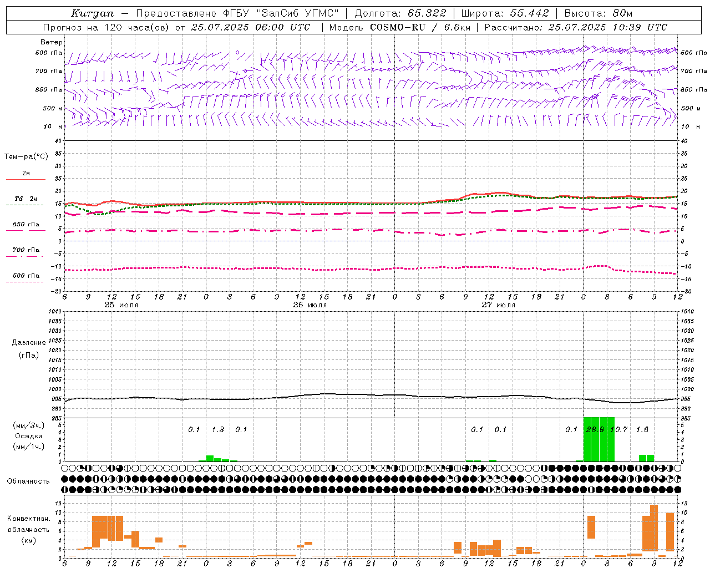Click the "2м" temperature legend entry

point(26,174)
